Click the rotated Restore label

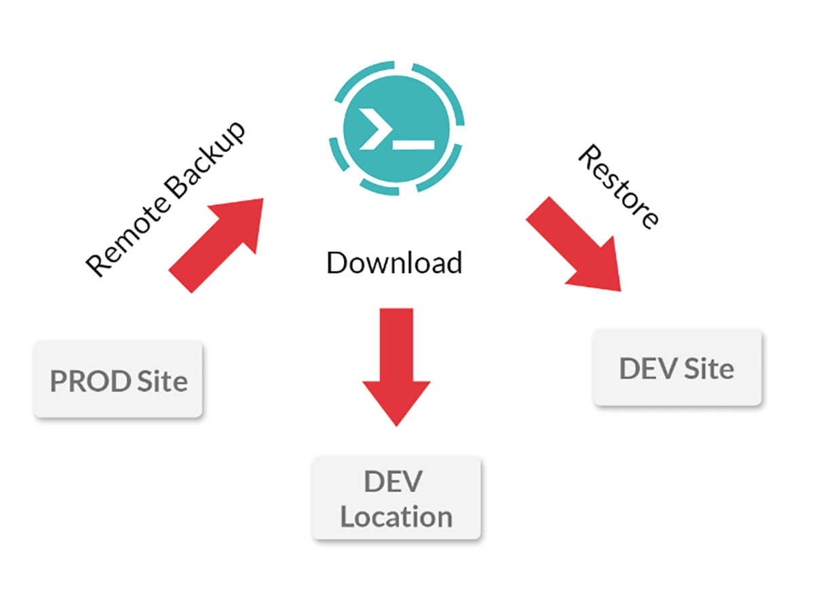click(618, 186)
